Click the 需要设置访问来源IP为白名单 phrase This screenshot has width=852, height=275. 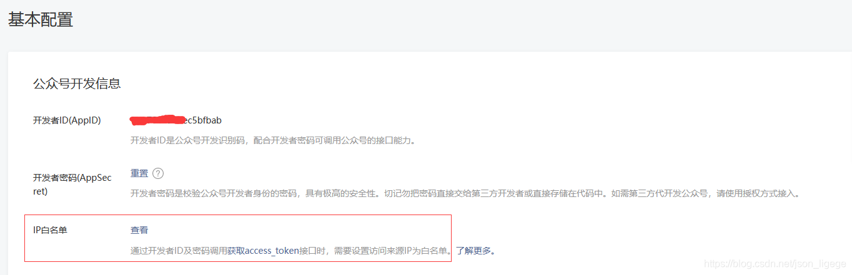click(391, 251)
